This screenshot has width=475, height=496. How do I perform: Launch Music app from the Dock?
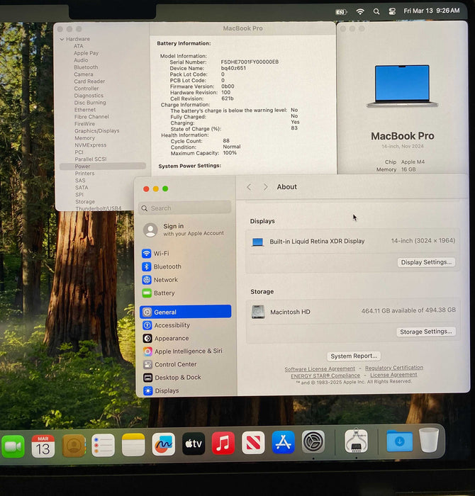[223, 443]
